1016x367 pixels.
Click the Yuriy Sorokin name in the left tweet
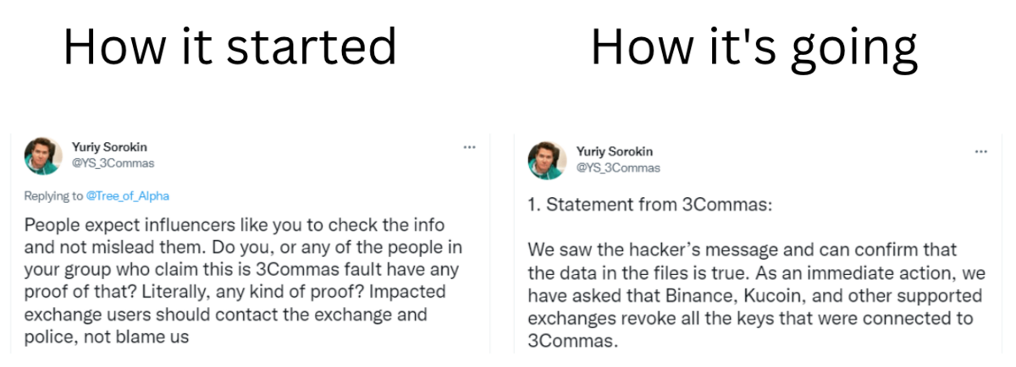click(110, 147)
